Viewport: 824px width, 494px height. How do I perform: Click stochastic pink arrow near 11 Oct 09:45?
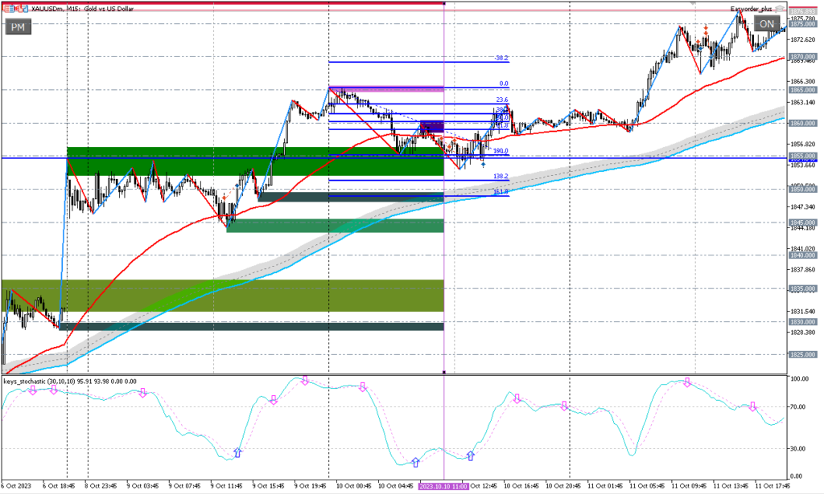coord(687,382)
